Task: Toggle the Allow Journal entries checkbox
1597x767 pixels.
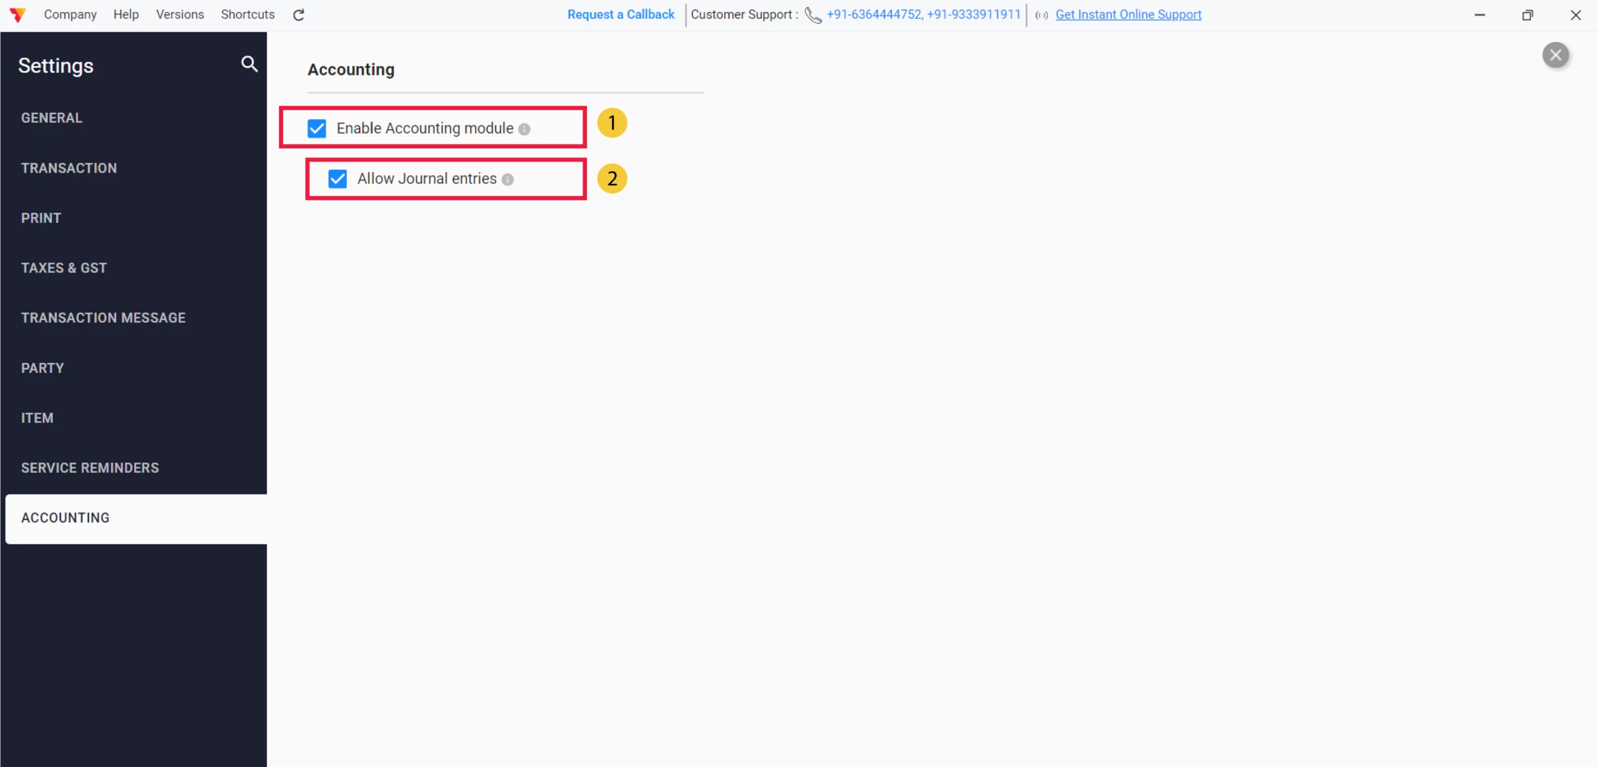Action: pos(337,179)
